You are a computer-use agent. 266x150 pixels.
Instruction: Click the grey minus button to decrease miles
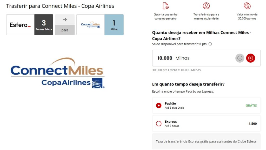pos(240,58)
